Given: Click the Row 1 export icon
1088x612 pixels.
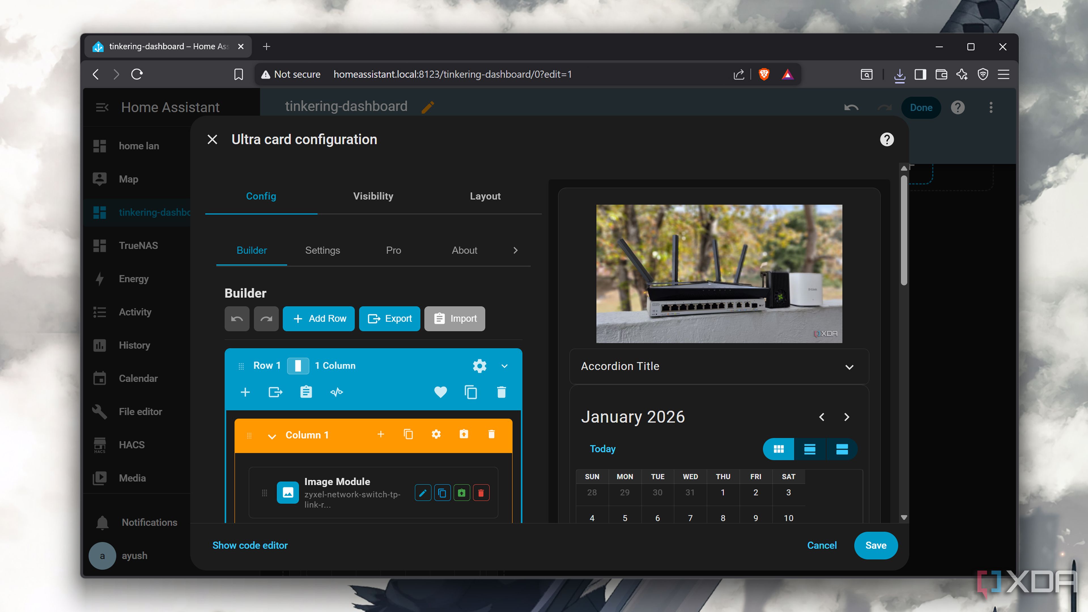Looking at the screenshot, I should pos(275,392).
